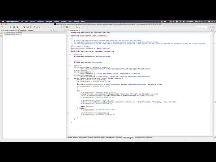216x162 pixels.
Task: Click the Wed 16:15 clock
Action: click(198, 22)
